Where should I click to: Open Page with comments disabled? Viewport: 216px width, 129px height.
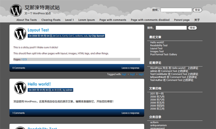[x=150, y=20]
